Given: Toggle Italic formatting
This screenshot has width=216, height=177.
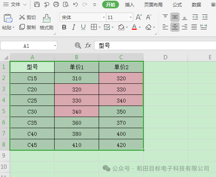Looking at the screenshot, I should click(x=74, y=27).
